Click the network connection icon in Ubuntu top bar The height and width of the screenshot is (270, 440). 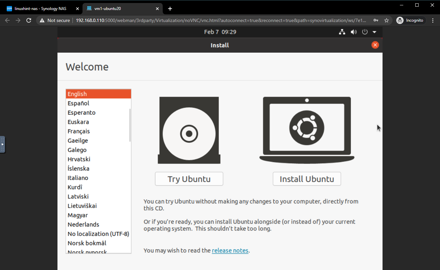[x=342, y=32]
